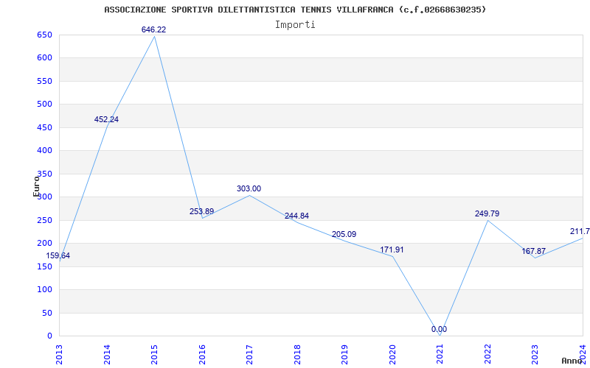This screenshot has height=368, width=590.
Task: Select x-axis year 2021
Action: (440, 354)
